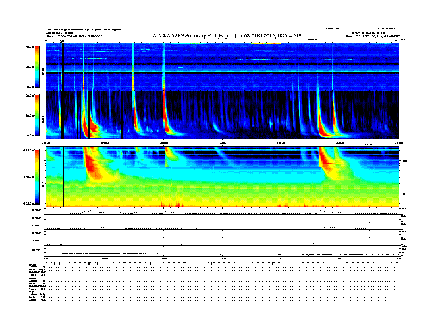
Task: Select the 60.00 label on RAD1 color scale
Action: [30, 95]
